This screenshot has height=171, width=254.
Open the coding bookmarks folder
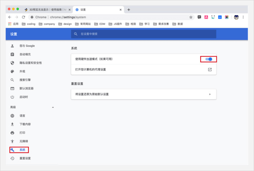(x=28, y=24)
